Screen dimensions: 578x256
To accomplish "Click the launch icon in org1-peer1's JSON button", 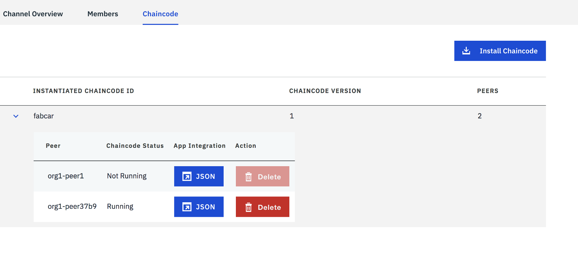I will click(187, 177).
